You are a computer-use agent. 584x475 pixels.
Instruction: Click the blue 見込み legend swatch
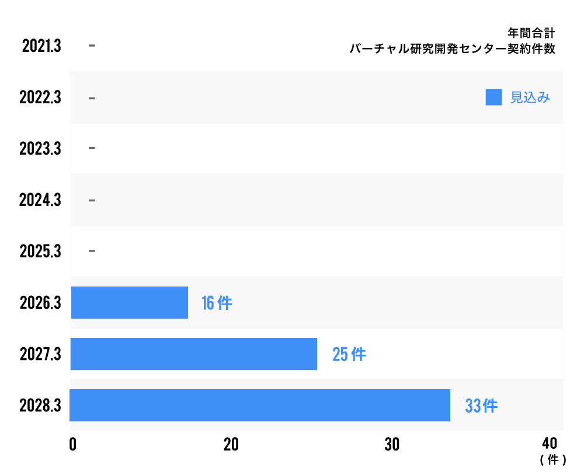point(493,97)
